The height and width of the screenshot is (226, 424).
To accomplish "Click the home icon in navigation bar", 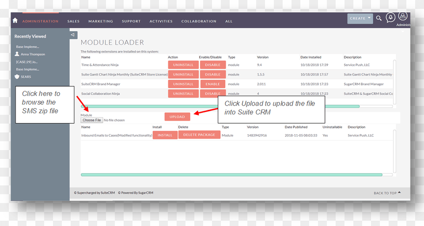I will (15, 20).
